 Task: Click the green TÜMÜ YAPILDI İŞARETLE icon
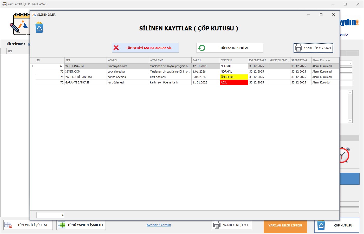[x=61, y=225]
